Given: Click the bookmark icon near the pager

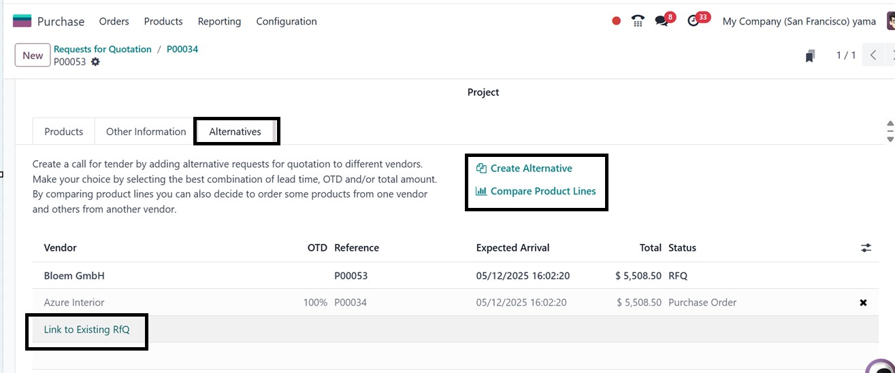Looking at the screenshot, I should pos(810,56).
